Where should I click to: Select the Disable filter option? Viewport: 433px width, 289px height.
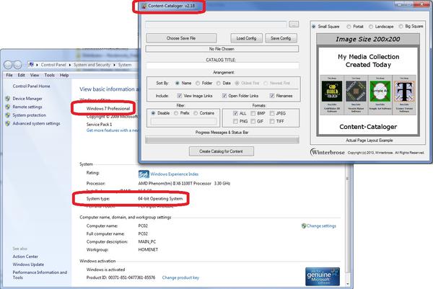point(153,113)
